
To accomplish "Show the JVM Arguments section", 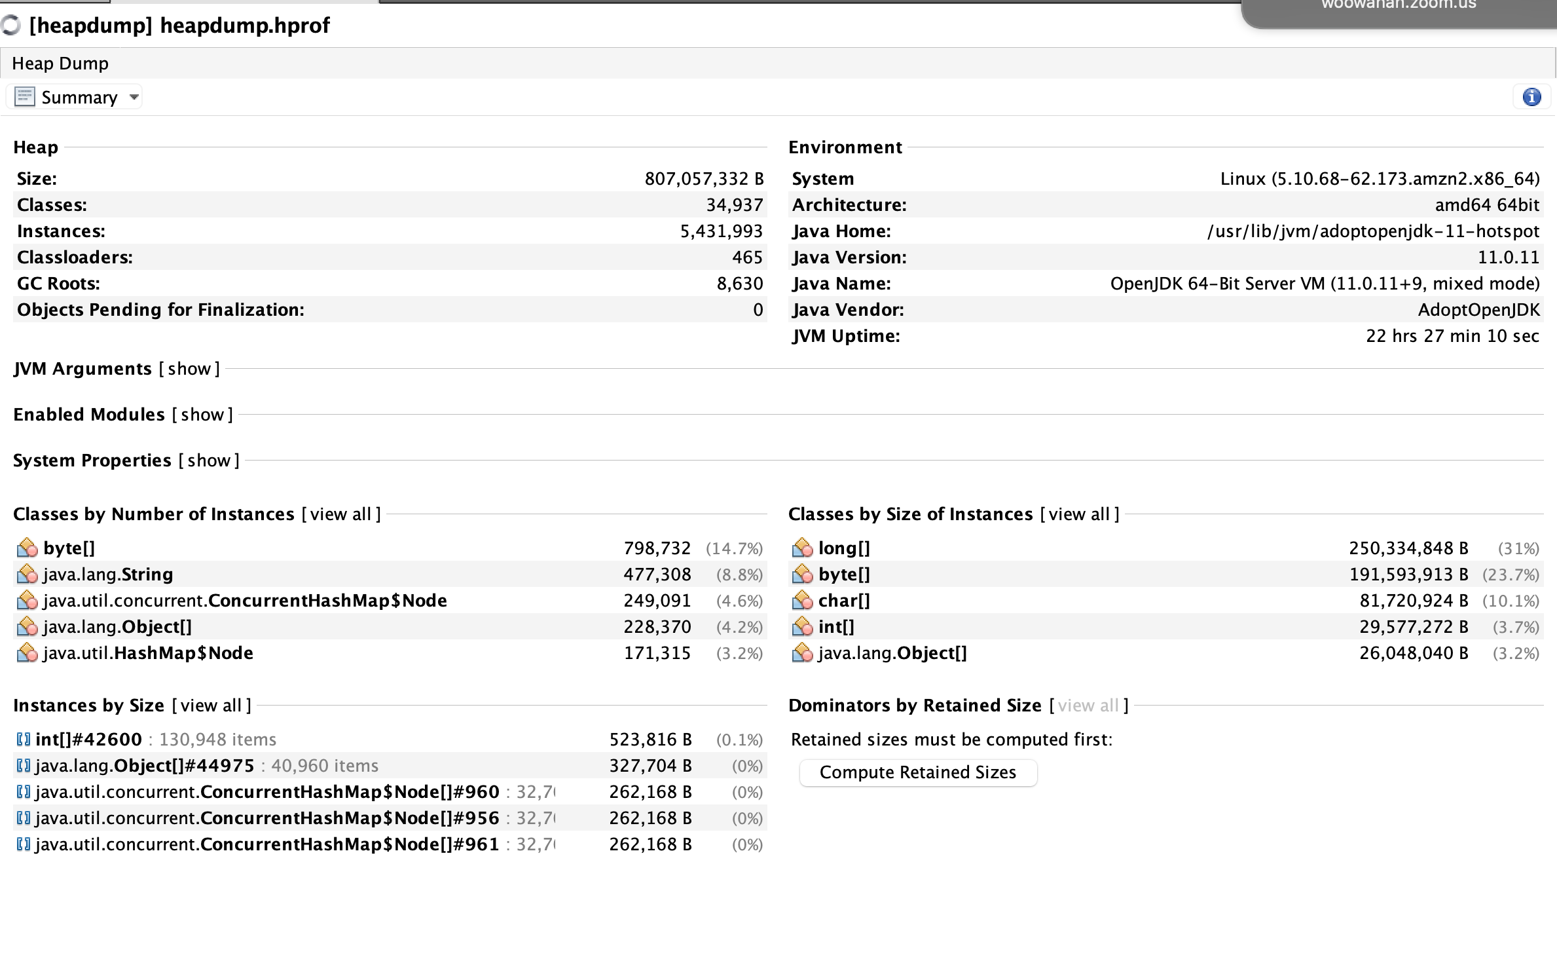I will pyautogui.click(x=189, y=369).
